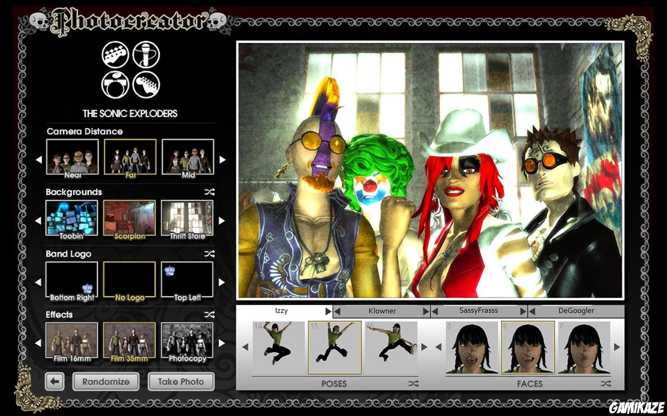Screen dimensions: 667x416
Task: Show more effects using the right arrow
Action: pos(222,343)
